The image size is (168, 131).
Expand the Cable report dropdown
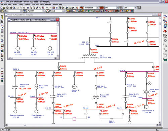click(136, 8)
